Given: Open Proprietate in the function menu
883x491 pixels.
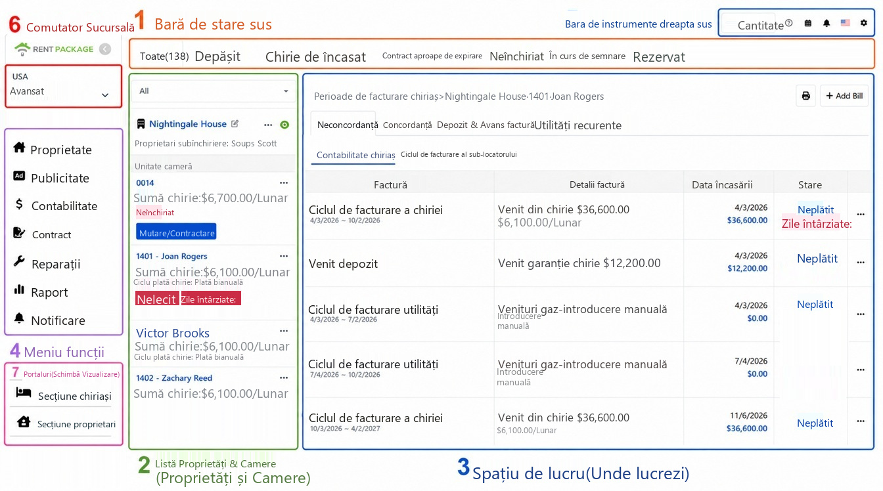Looking at the screenshot, I should [53, 149].
